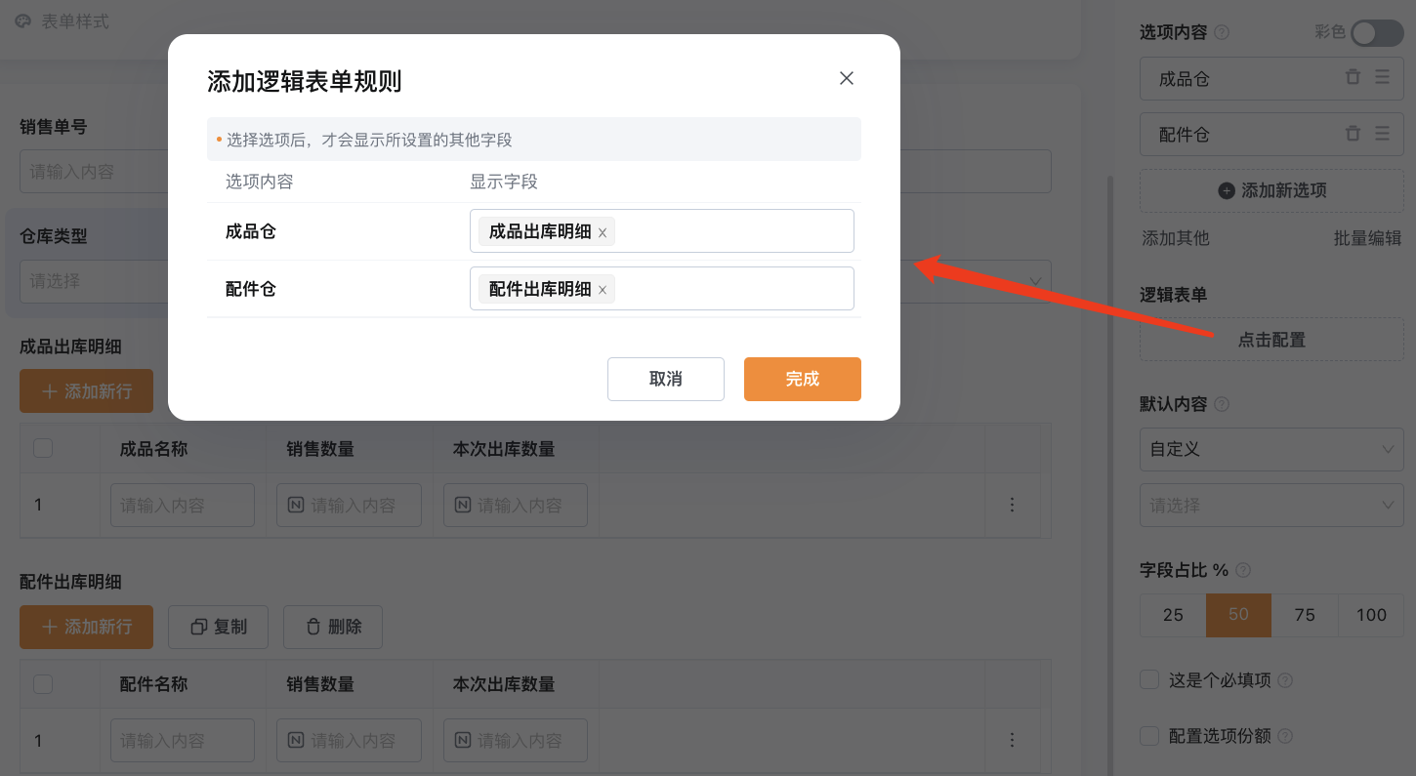Set field width to 25
The image size is (1416, 776).
1173,615
